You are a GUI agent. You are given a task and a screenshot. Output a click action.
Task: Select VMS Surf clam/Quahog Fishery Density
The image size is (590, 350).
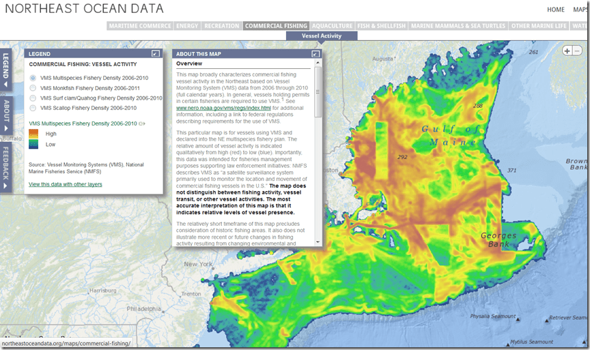[33, 98]
